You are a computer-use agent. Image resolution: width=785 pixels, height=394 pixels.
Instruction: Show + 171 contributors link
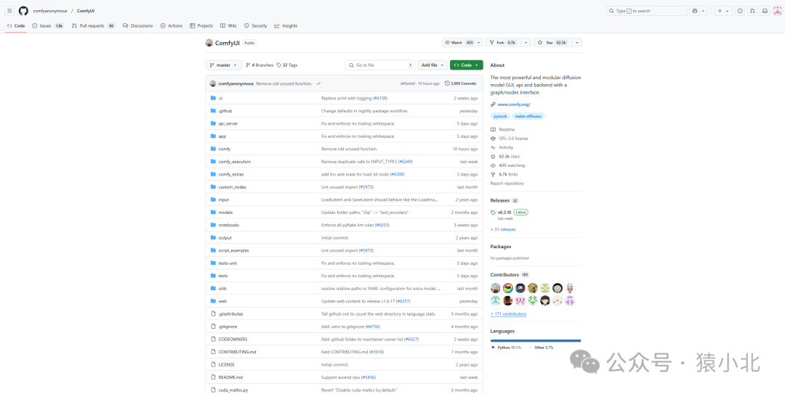[508, 314]
